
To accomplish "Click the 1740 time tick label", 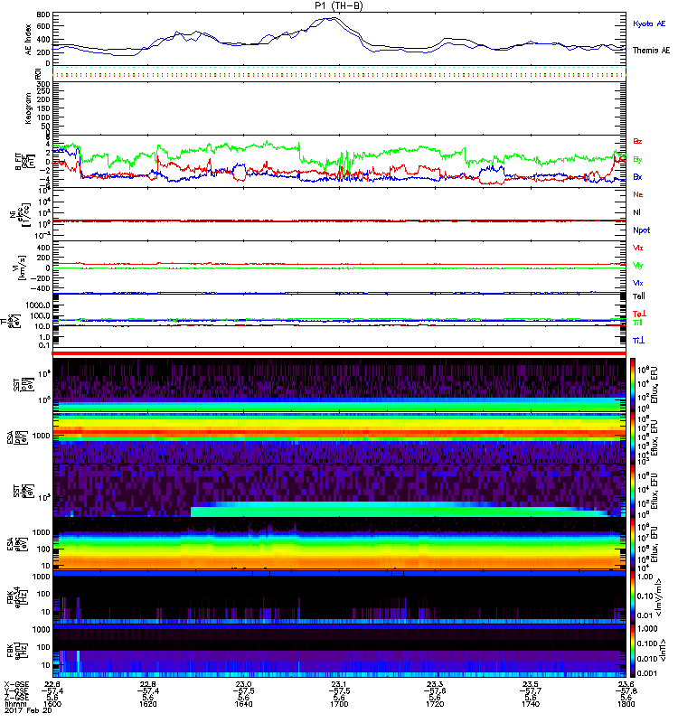I will pos(531,704).
